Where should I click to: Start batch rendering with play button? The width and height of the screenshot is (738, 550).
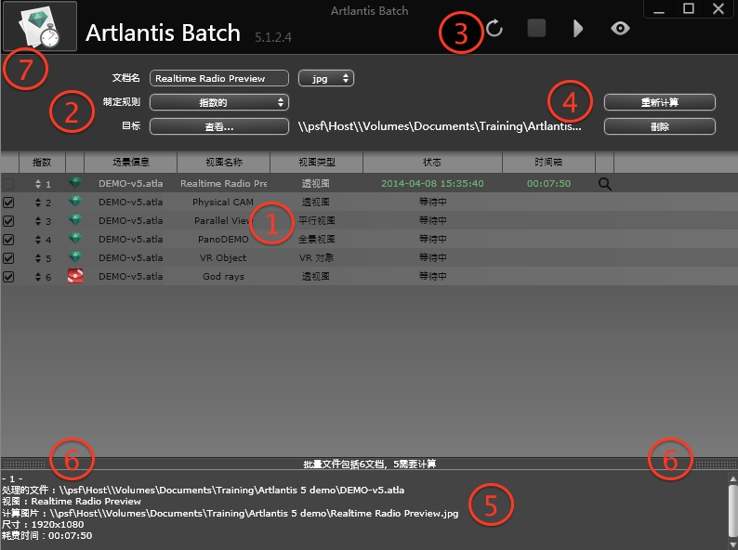tap(578, 29)
